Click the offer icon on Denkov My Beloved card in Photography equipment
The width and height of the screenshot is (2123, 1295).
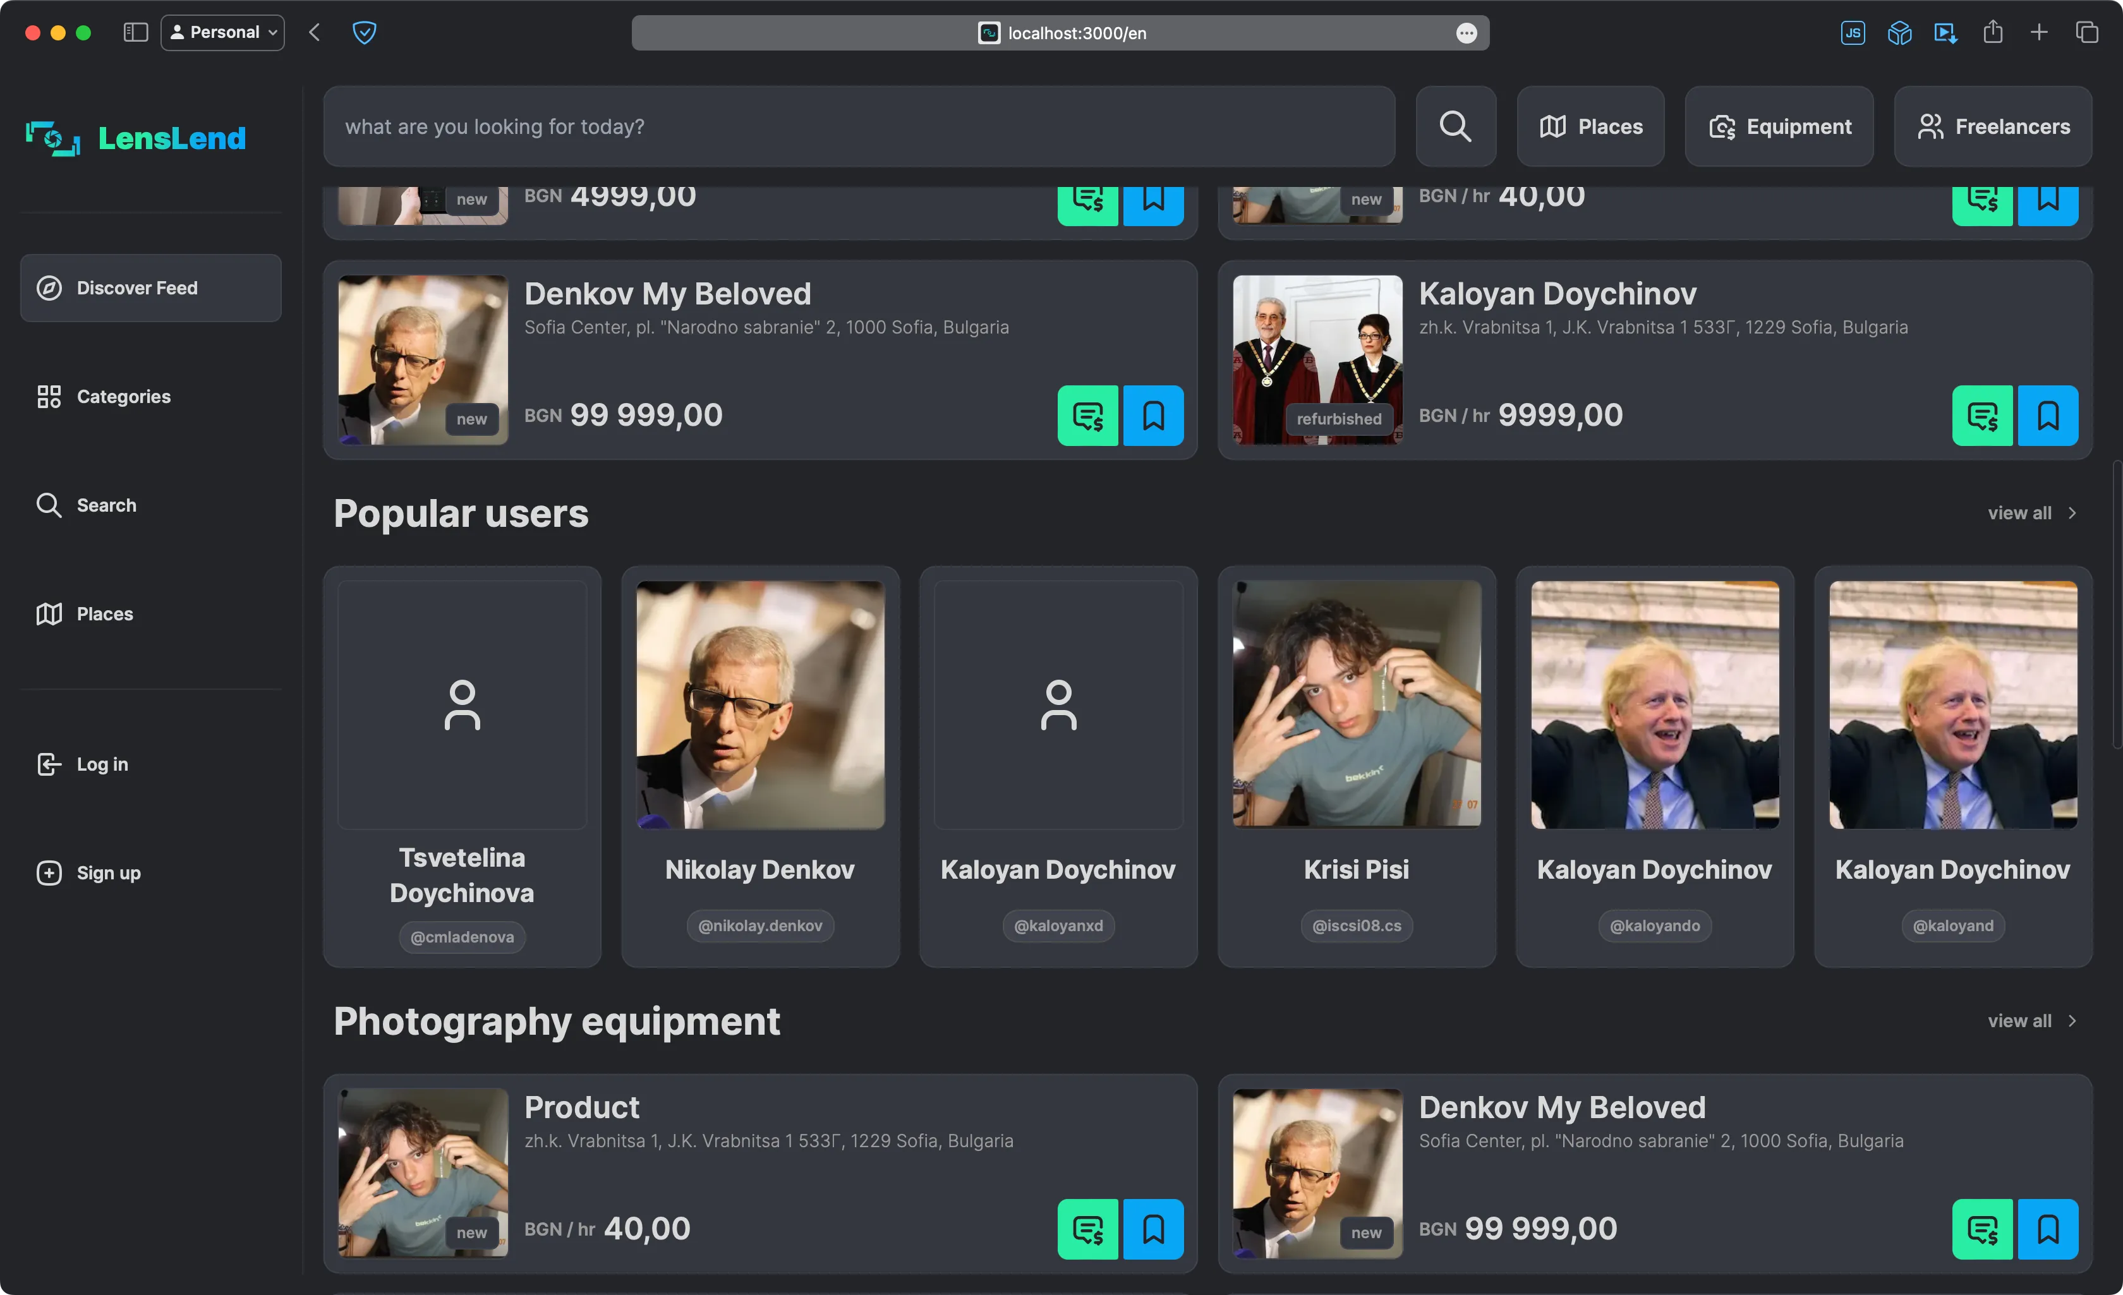[1983, 1229]
